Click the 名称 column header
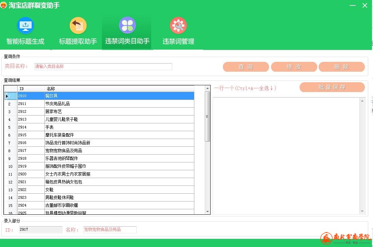373x247 pixels. (x=119, y=89)
